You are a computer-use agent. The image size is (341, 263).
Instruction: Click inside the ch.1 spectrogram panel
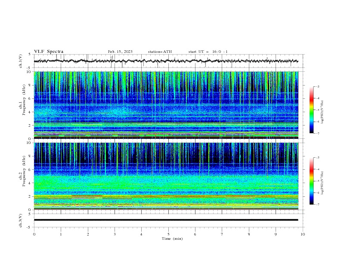point(166,105)
